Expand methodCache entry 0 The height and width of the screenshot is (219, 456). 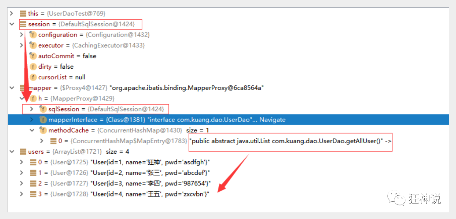click(x=42, y=141)
